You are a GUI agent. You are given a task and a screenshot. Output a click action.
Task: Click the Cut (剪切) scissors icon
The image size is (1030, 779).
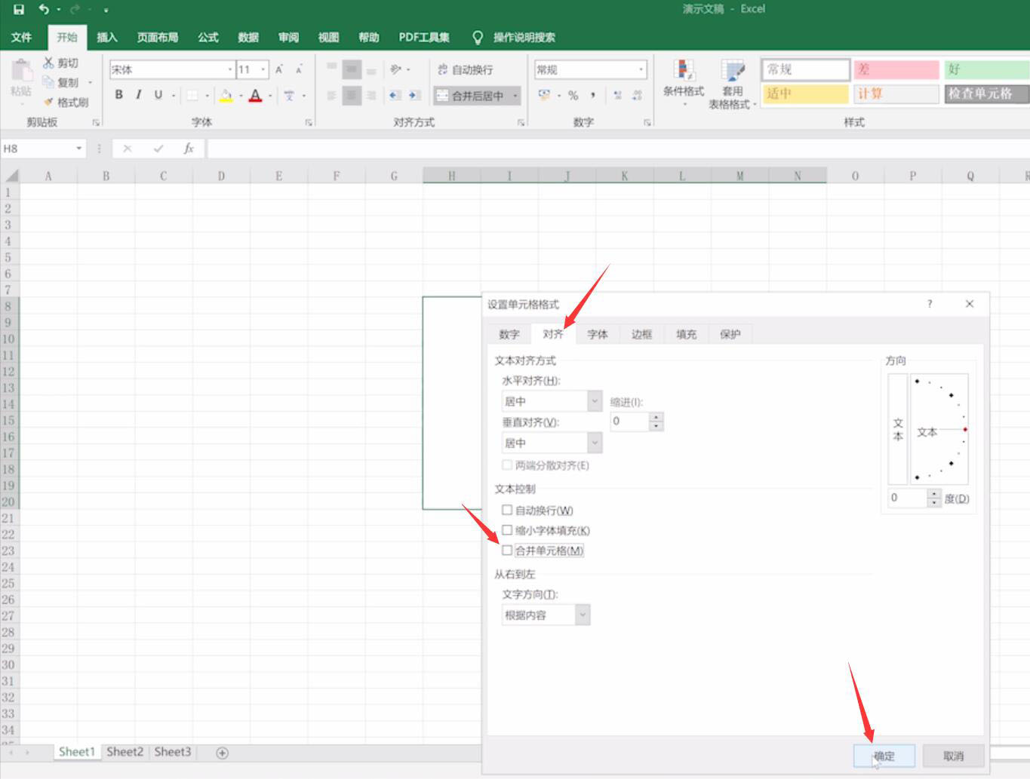point(48,63)
